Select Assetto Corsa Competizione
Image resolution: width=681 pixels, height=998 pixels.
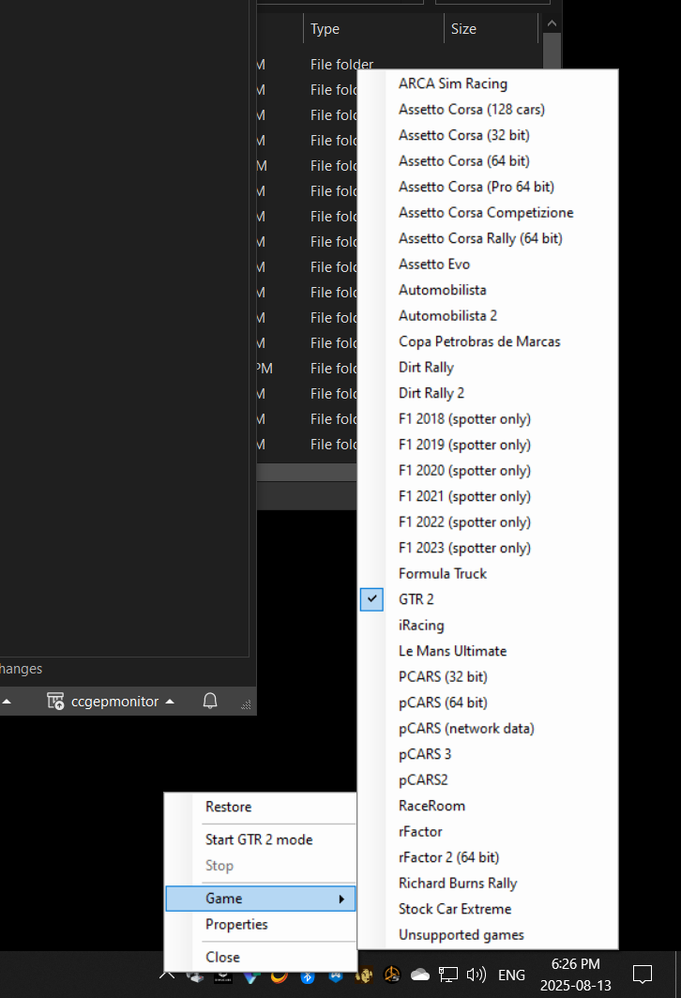(x=488, y=213)
